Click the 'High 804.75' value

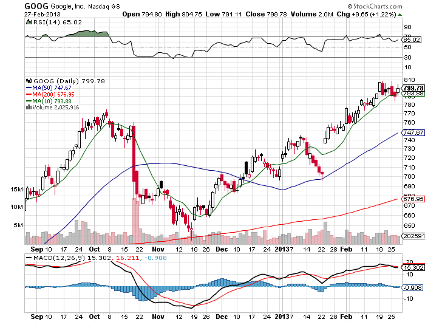pos(183,15)
